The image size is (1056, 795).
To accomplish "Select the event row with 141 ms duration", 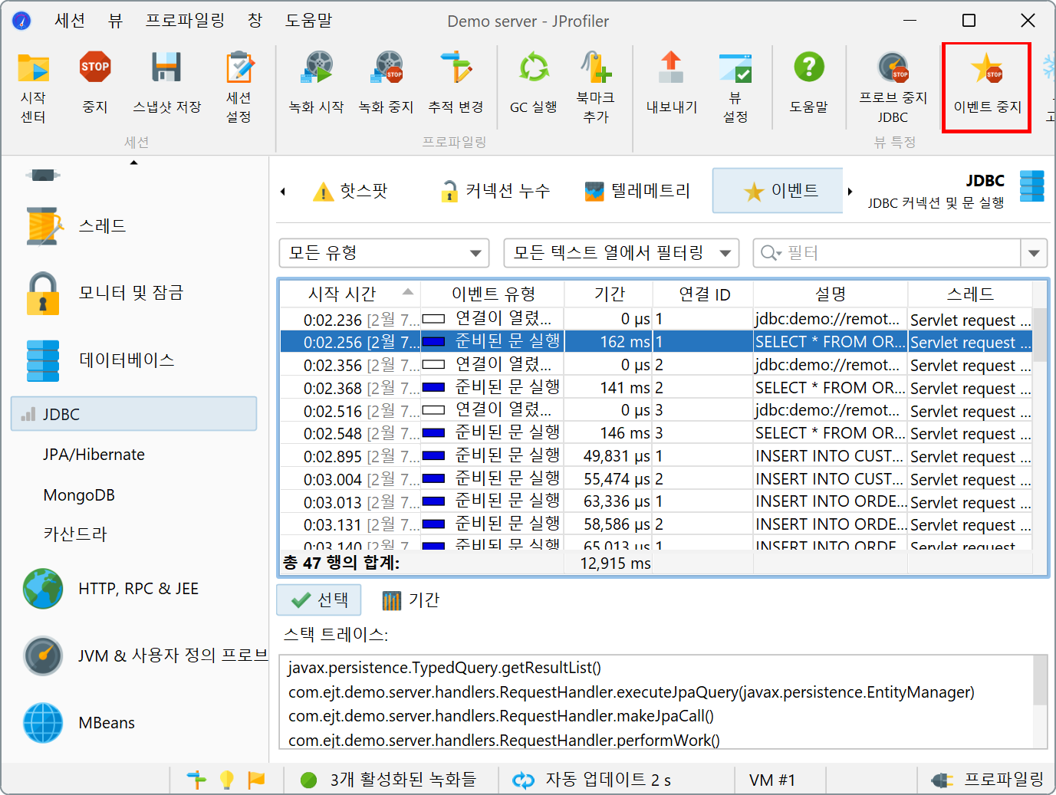I will pos(656,388).
